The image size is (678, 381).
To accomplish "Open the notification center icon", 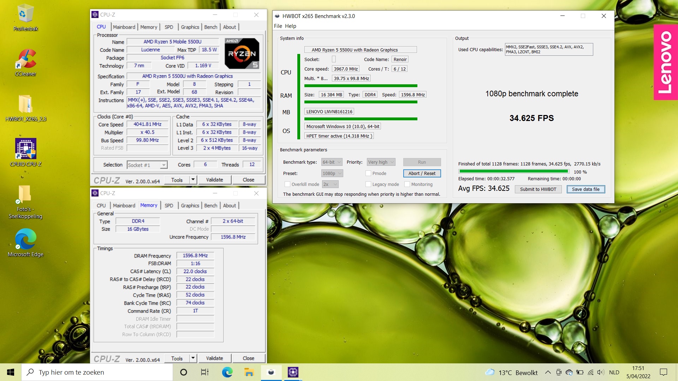I will [x=664, y=372].
